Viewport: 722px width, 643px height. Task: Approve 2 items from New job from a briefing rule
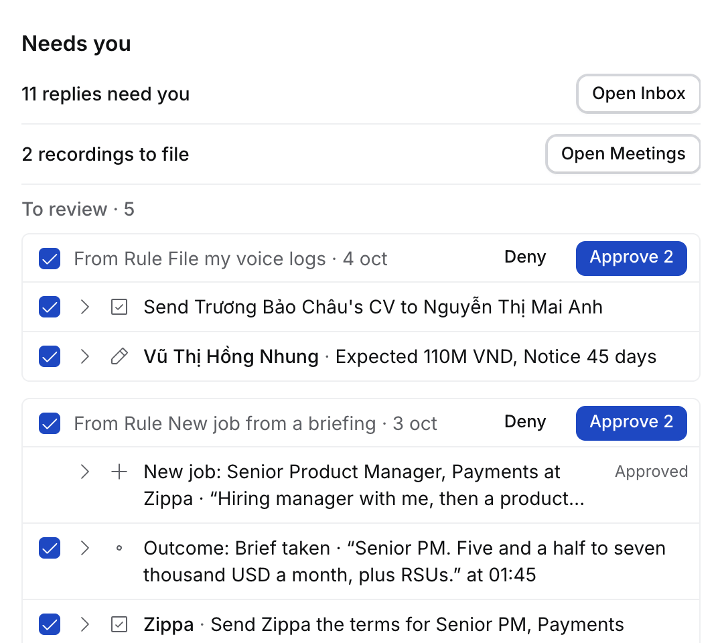tap(632, 423)
